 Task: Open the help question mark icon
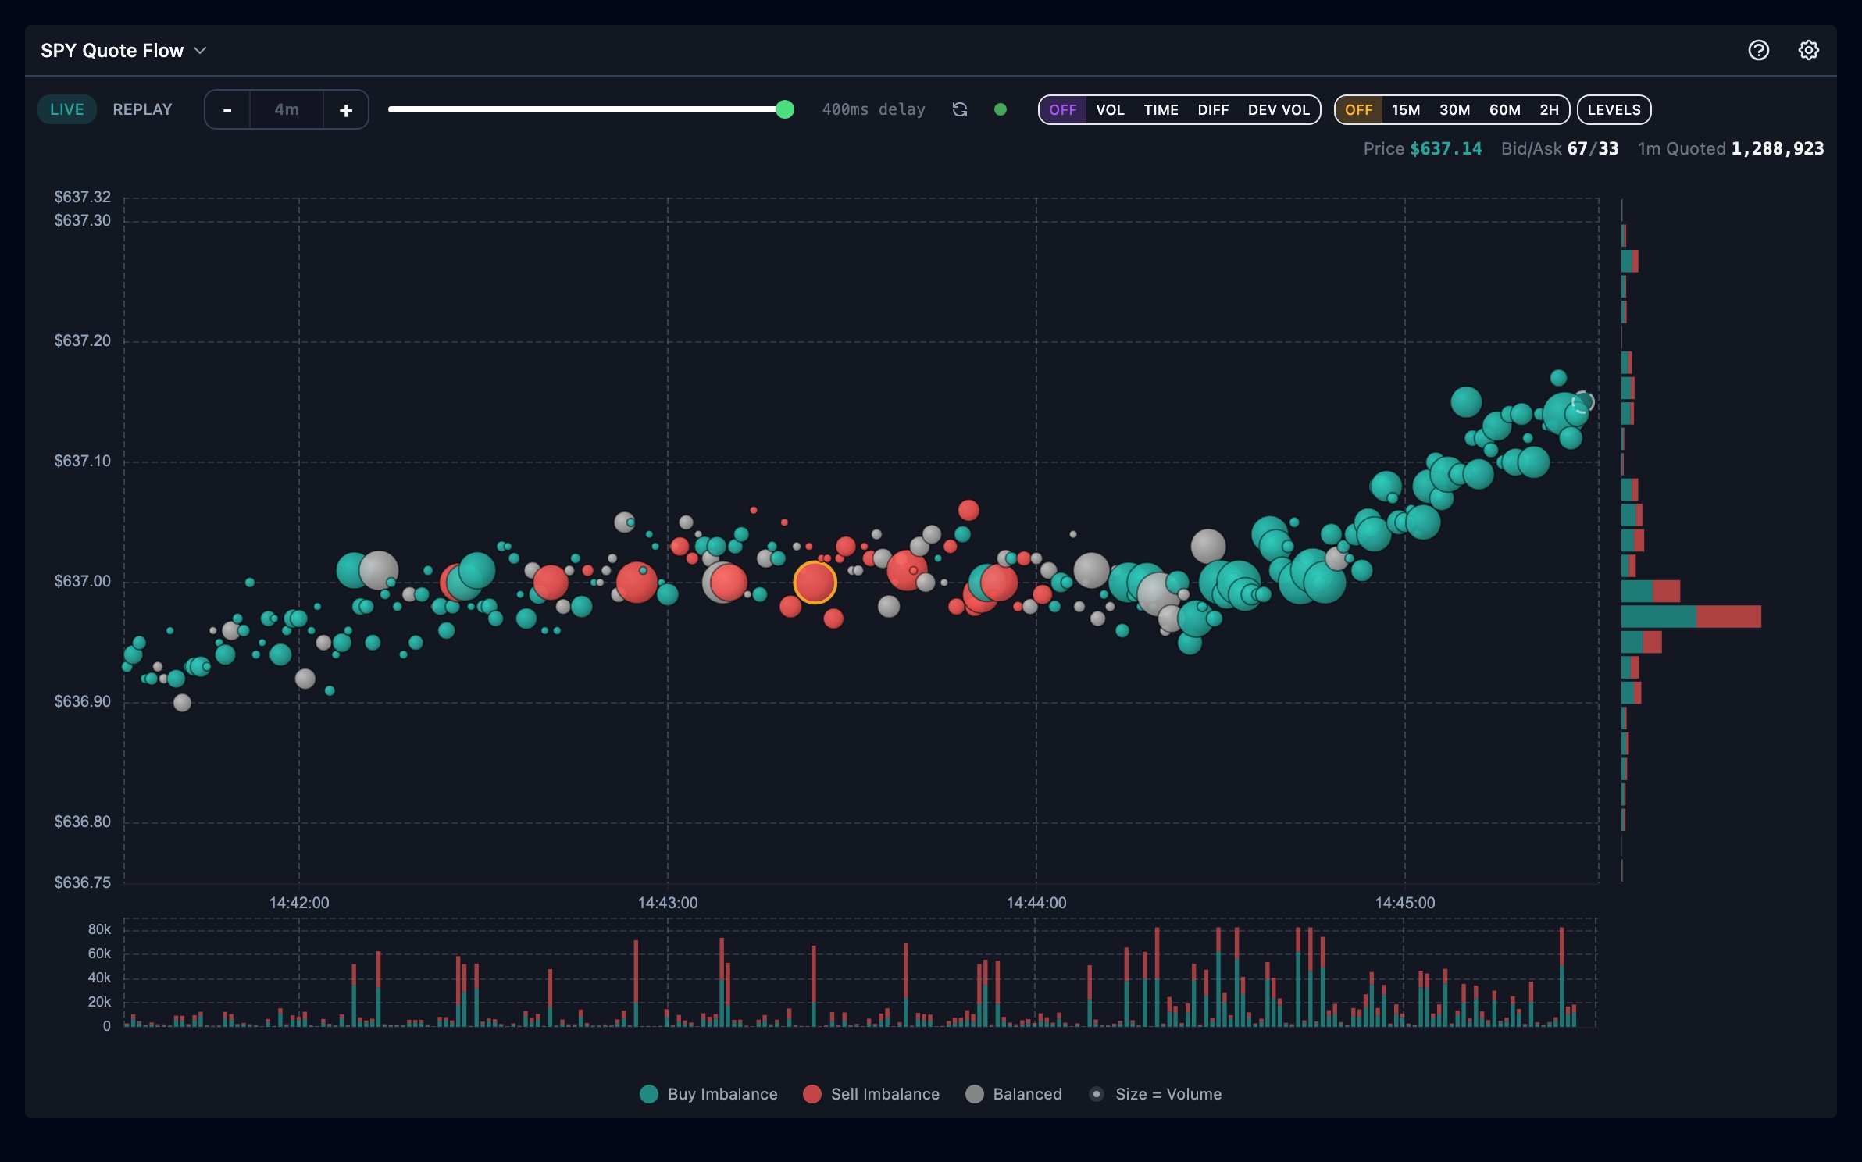tap(1758, 50)
